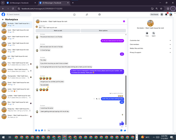Viewport: 176px width, 140px height.
Task: Focus the Aa message input field
Action: click(83, 130)
